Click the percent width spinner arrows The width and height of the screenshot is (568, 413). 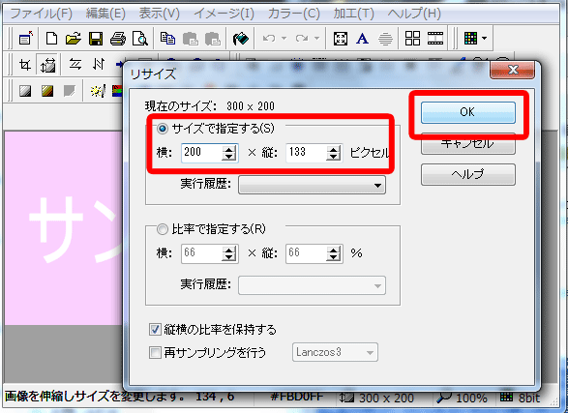229,253
